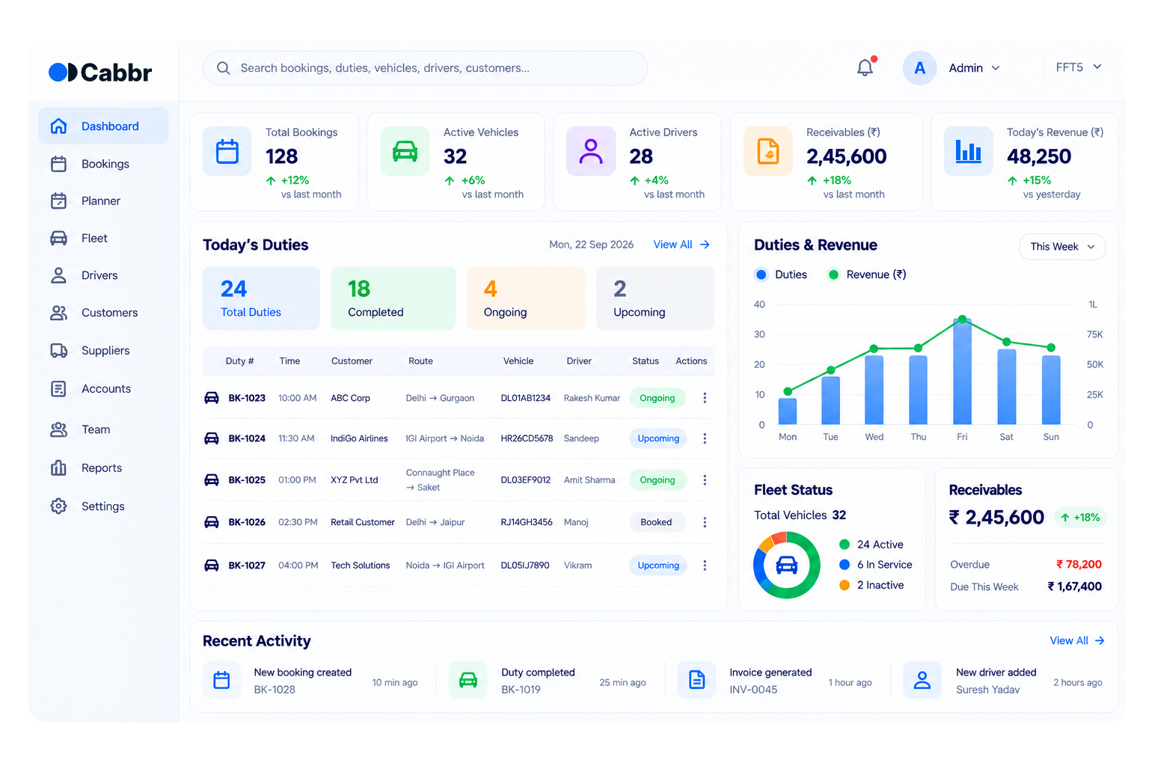The width and height of the screenshot is (1149, 766).
Task: Open Dashboard in the sidebar
Action: coord(103,126)
